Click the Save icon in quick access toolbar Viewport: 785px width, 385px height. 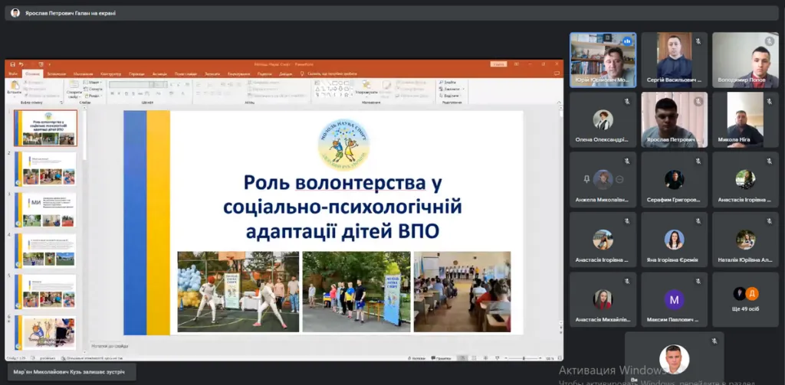(x=12, y=64)
